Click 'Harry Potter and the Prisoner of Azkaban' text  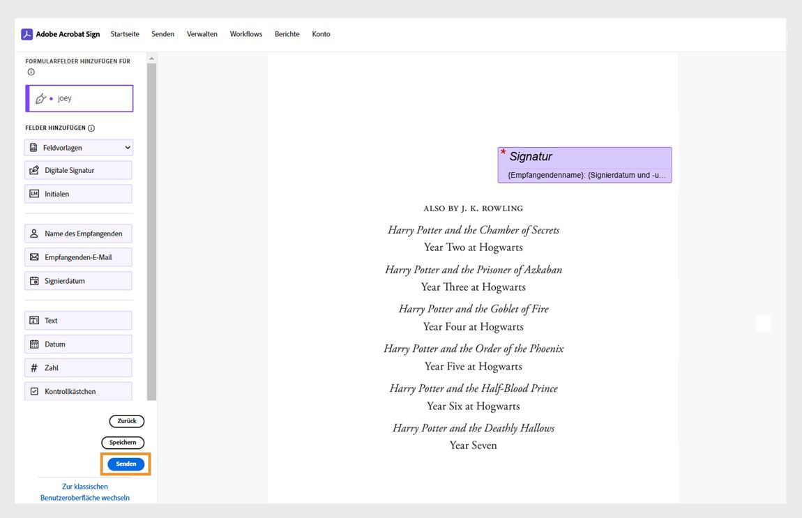[474, 270]
